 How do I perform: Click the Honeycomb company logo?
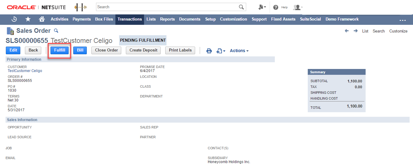tap(81, 7)
